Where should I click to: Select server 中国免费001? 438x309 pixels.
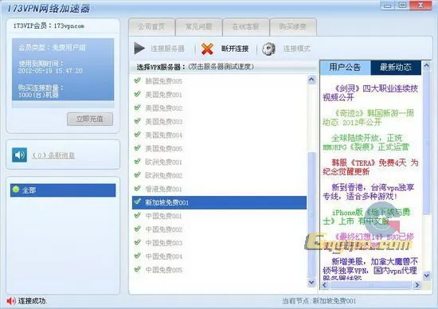pos(219,216)
